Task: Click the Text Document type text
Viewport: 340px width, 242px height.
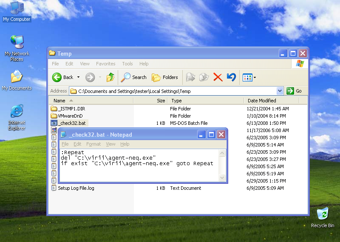Action: [186, 188]
